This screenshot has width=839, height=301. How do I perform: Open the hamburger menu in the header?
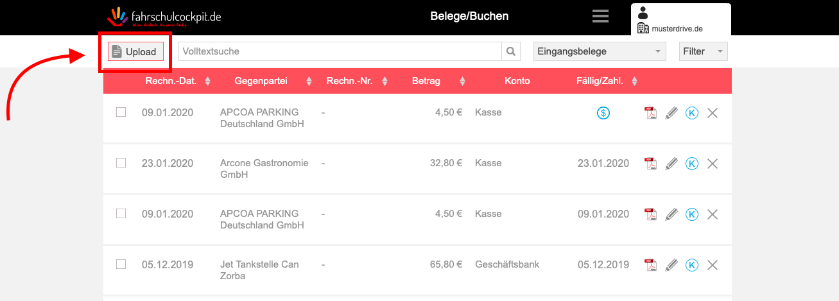click(x=600, y=17)
